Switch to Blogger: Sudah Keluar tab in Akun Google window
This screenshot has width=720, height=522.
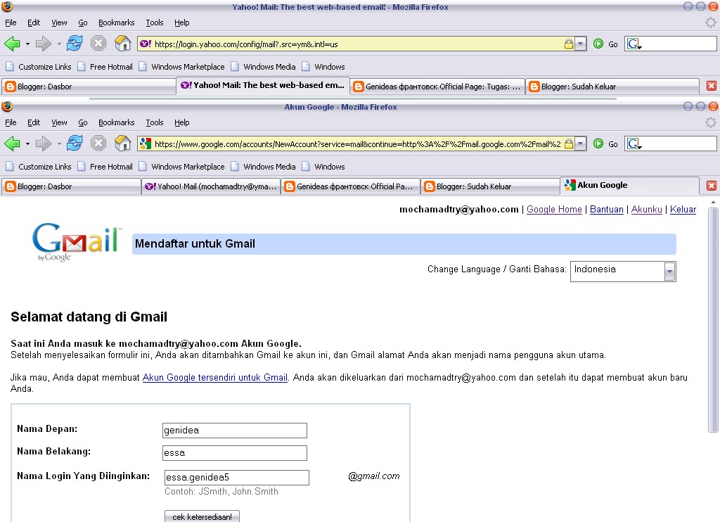tap(490, 186)
